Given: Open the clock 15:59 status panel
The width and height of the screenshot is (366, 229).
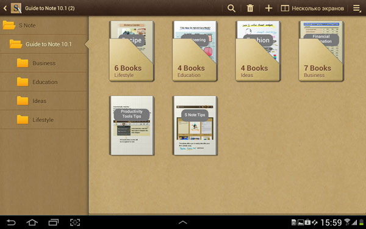Looking at the screenshot, I should (x=331, y=222).
